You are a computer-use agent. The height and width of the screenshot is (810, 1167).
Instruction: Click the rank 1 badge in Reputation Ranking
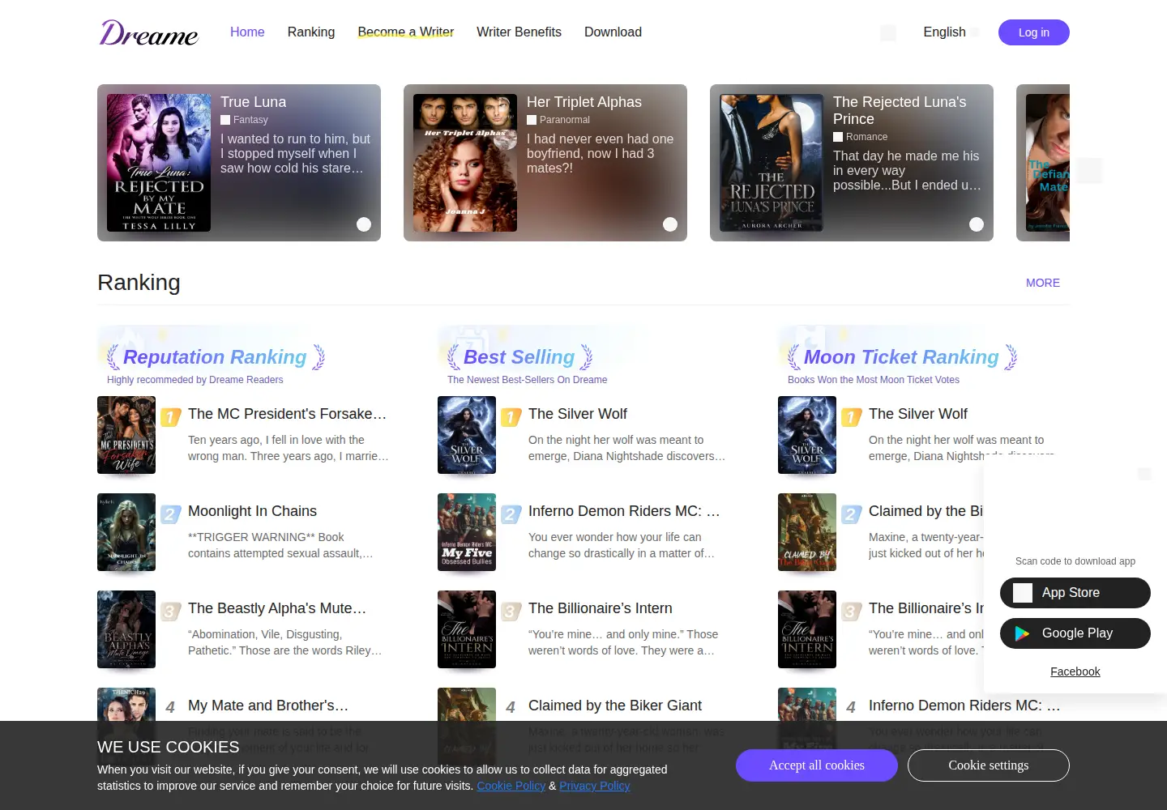170,417
